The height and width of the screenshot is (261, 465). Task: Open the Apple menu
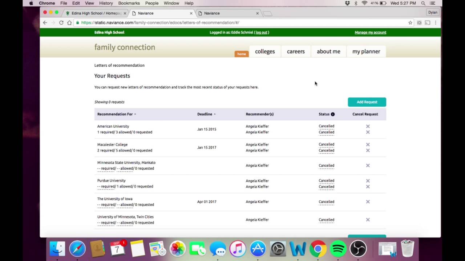coord(31,3)
